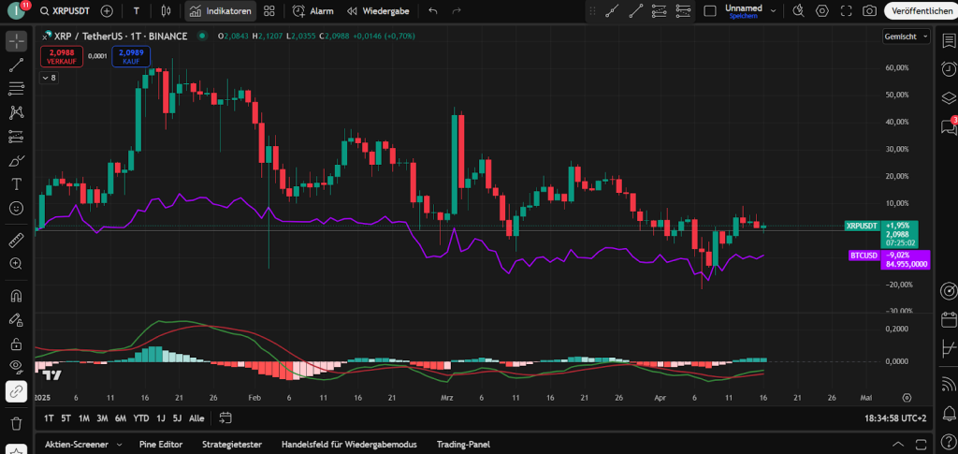Open the Fibonacci retracement tools
This screenshot has width=958, height=454.
(17, 89)
